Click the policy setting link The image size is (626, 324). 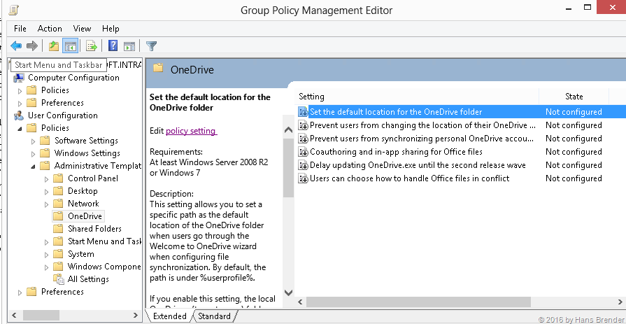(x=191, y=131)
